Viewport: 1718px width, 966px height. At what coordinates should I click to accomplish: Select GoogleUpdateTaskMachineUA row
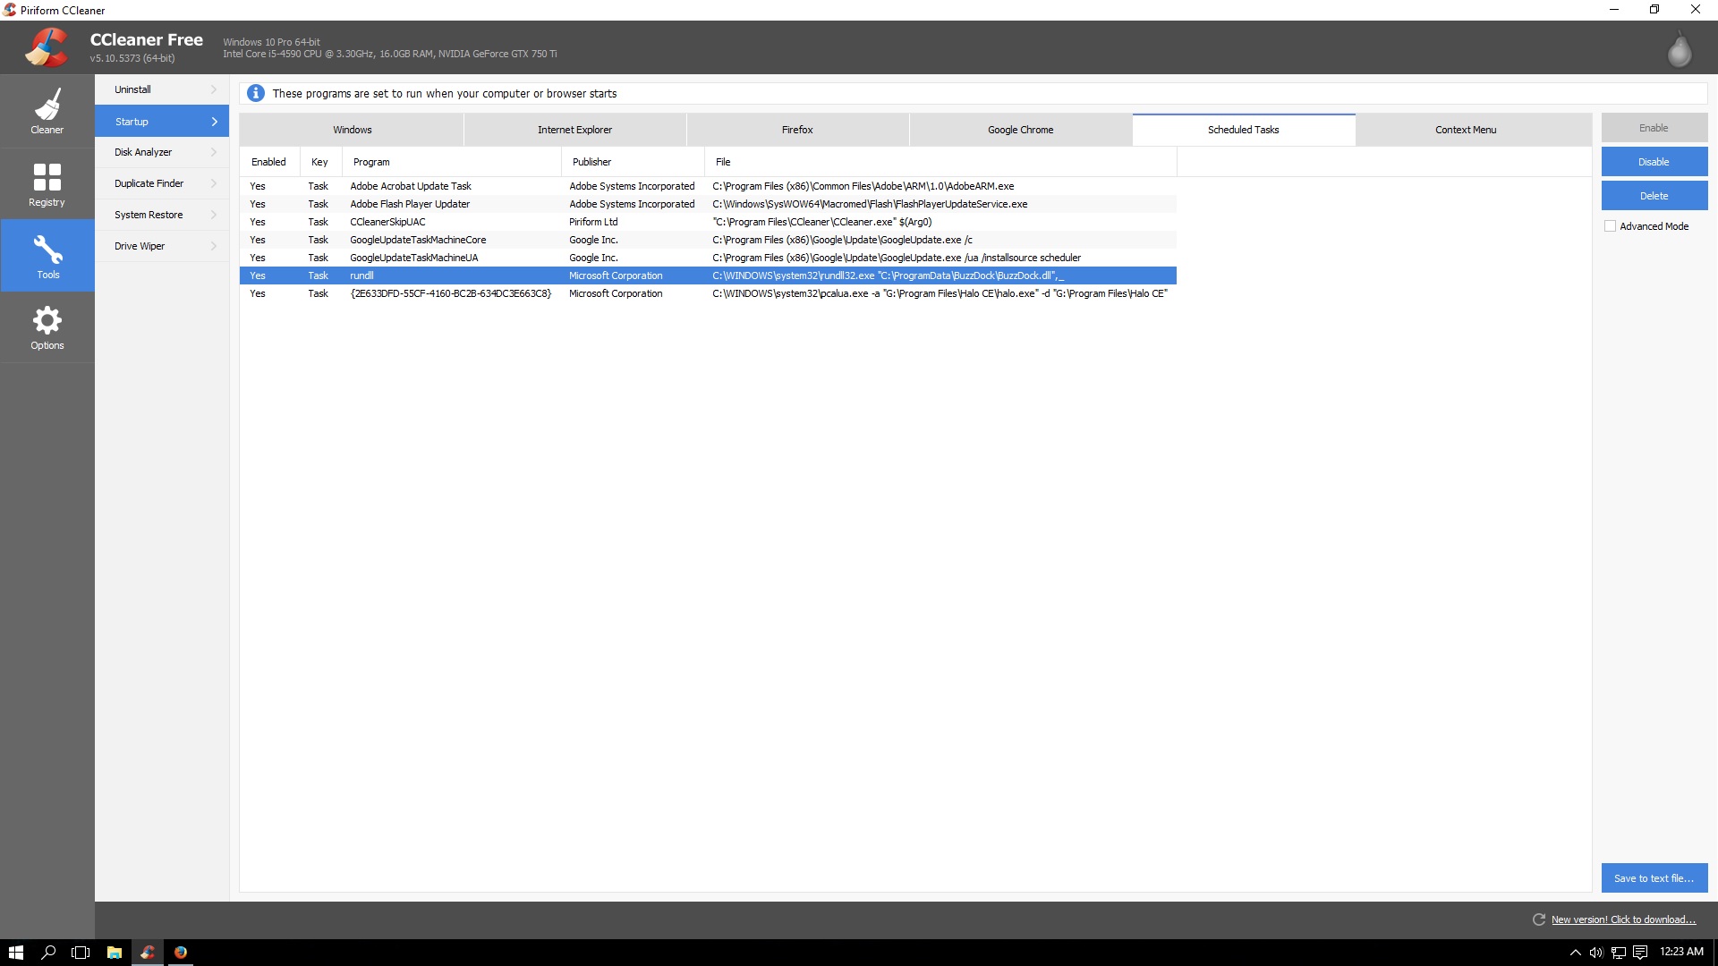click(708, 258)
